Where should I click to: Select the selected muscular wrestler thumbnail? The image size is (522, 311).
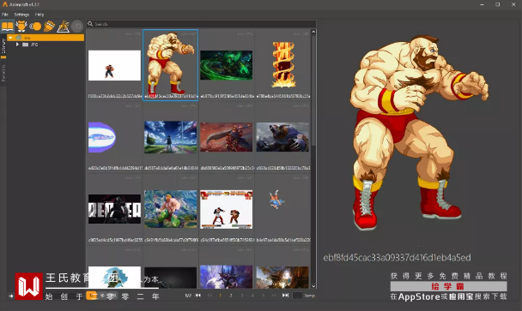[171, 65]
